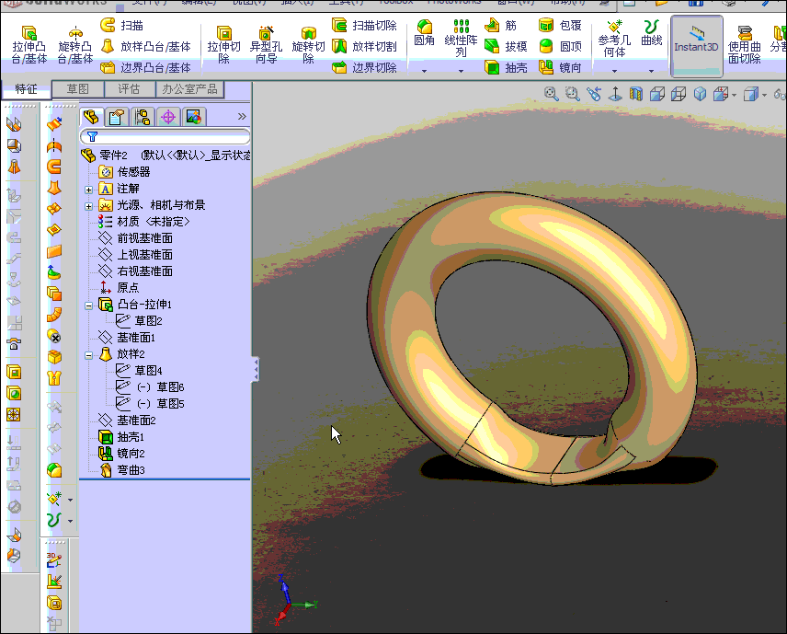The width and height of the screenshot is (787, 634).
Task: Click the 使用曲面切除 cut with surface tool
Action: click(x=745, y=45)
